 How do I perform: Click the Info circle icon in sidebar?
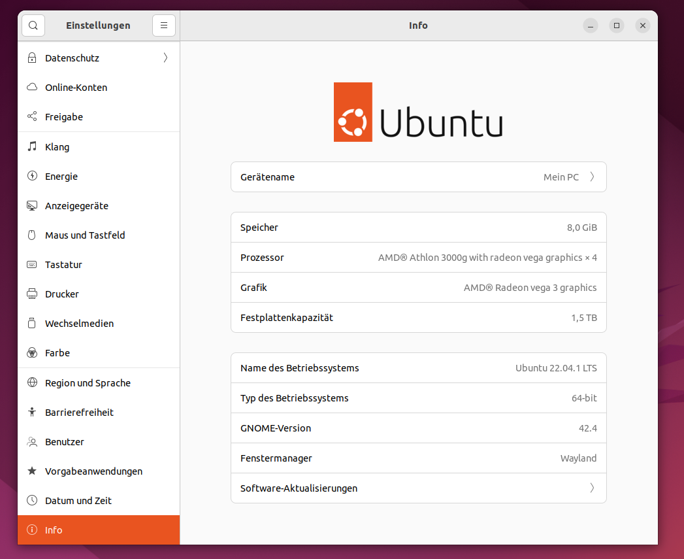click(32, 530)
